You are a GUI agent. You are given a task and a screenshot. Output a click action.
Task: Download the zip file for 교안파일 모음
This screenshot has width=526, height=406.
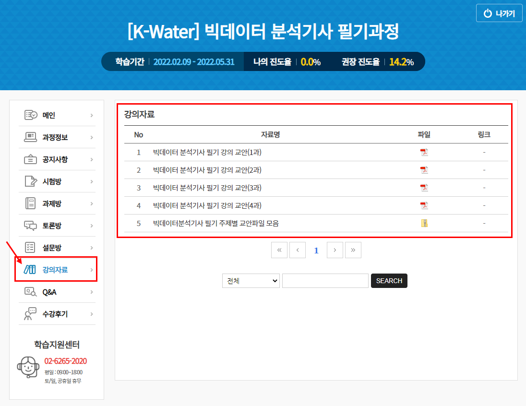pyautogui.click(x=424, y=223)
